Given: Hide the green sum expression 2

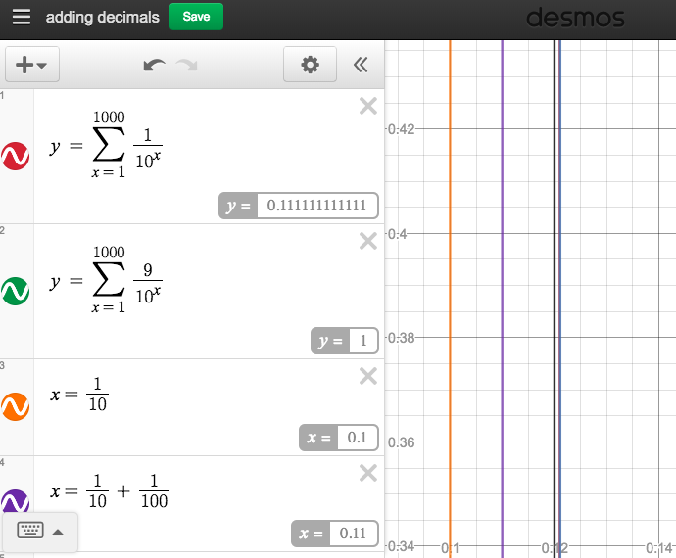Looking at the screenshot, I should pyautogui.click(x=17, y=291).
